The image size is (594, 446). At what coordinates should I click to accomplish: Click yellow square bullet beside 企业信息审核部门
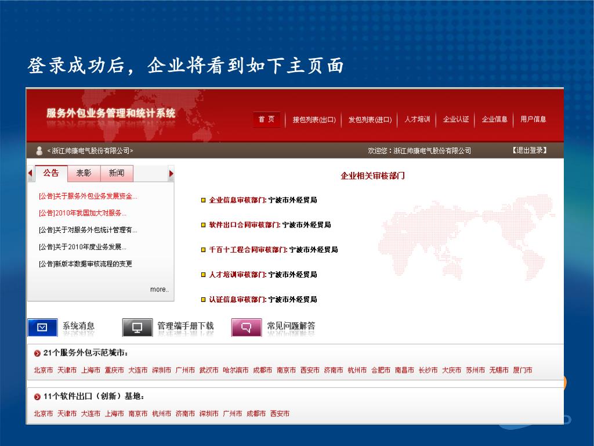click(x=204, y=200)
